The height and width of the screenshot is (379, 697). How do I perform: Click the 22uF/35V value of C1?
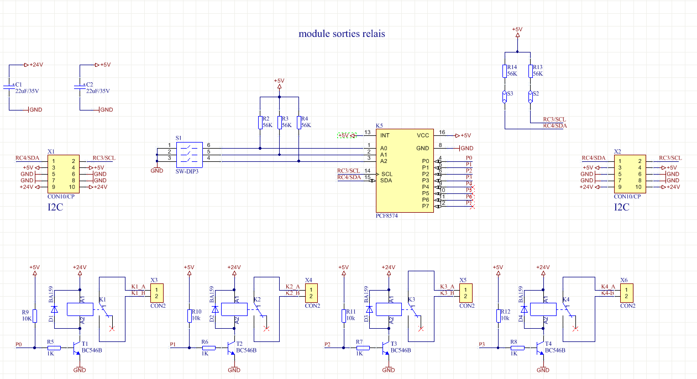coord(27,91)
